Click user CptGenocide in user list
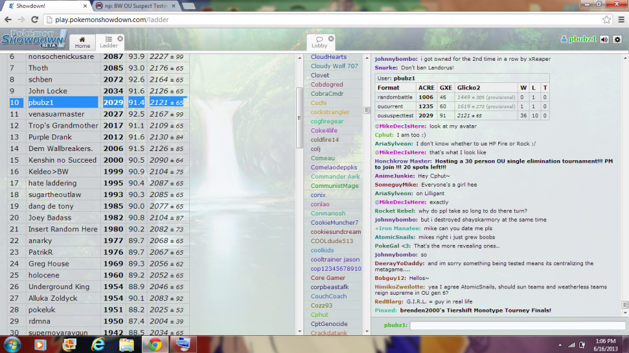This screenshot has height=353, width=629. coord(329,324)
